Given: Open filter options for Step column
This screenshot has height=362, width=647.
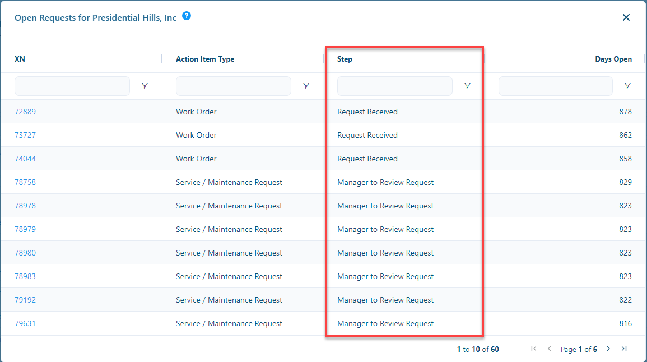Looking at the screenshot, I should click(x=468, y=86).
